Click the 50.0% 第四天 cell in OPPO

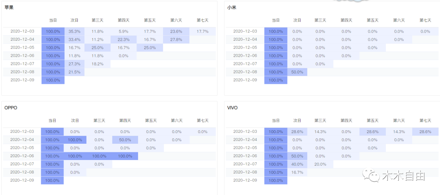click(x=125, y=140)
